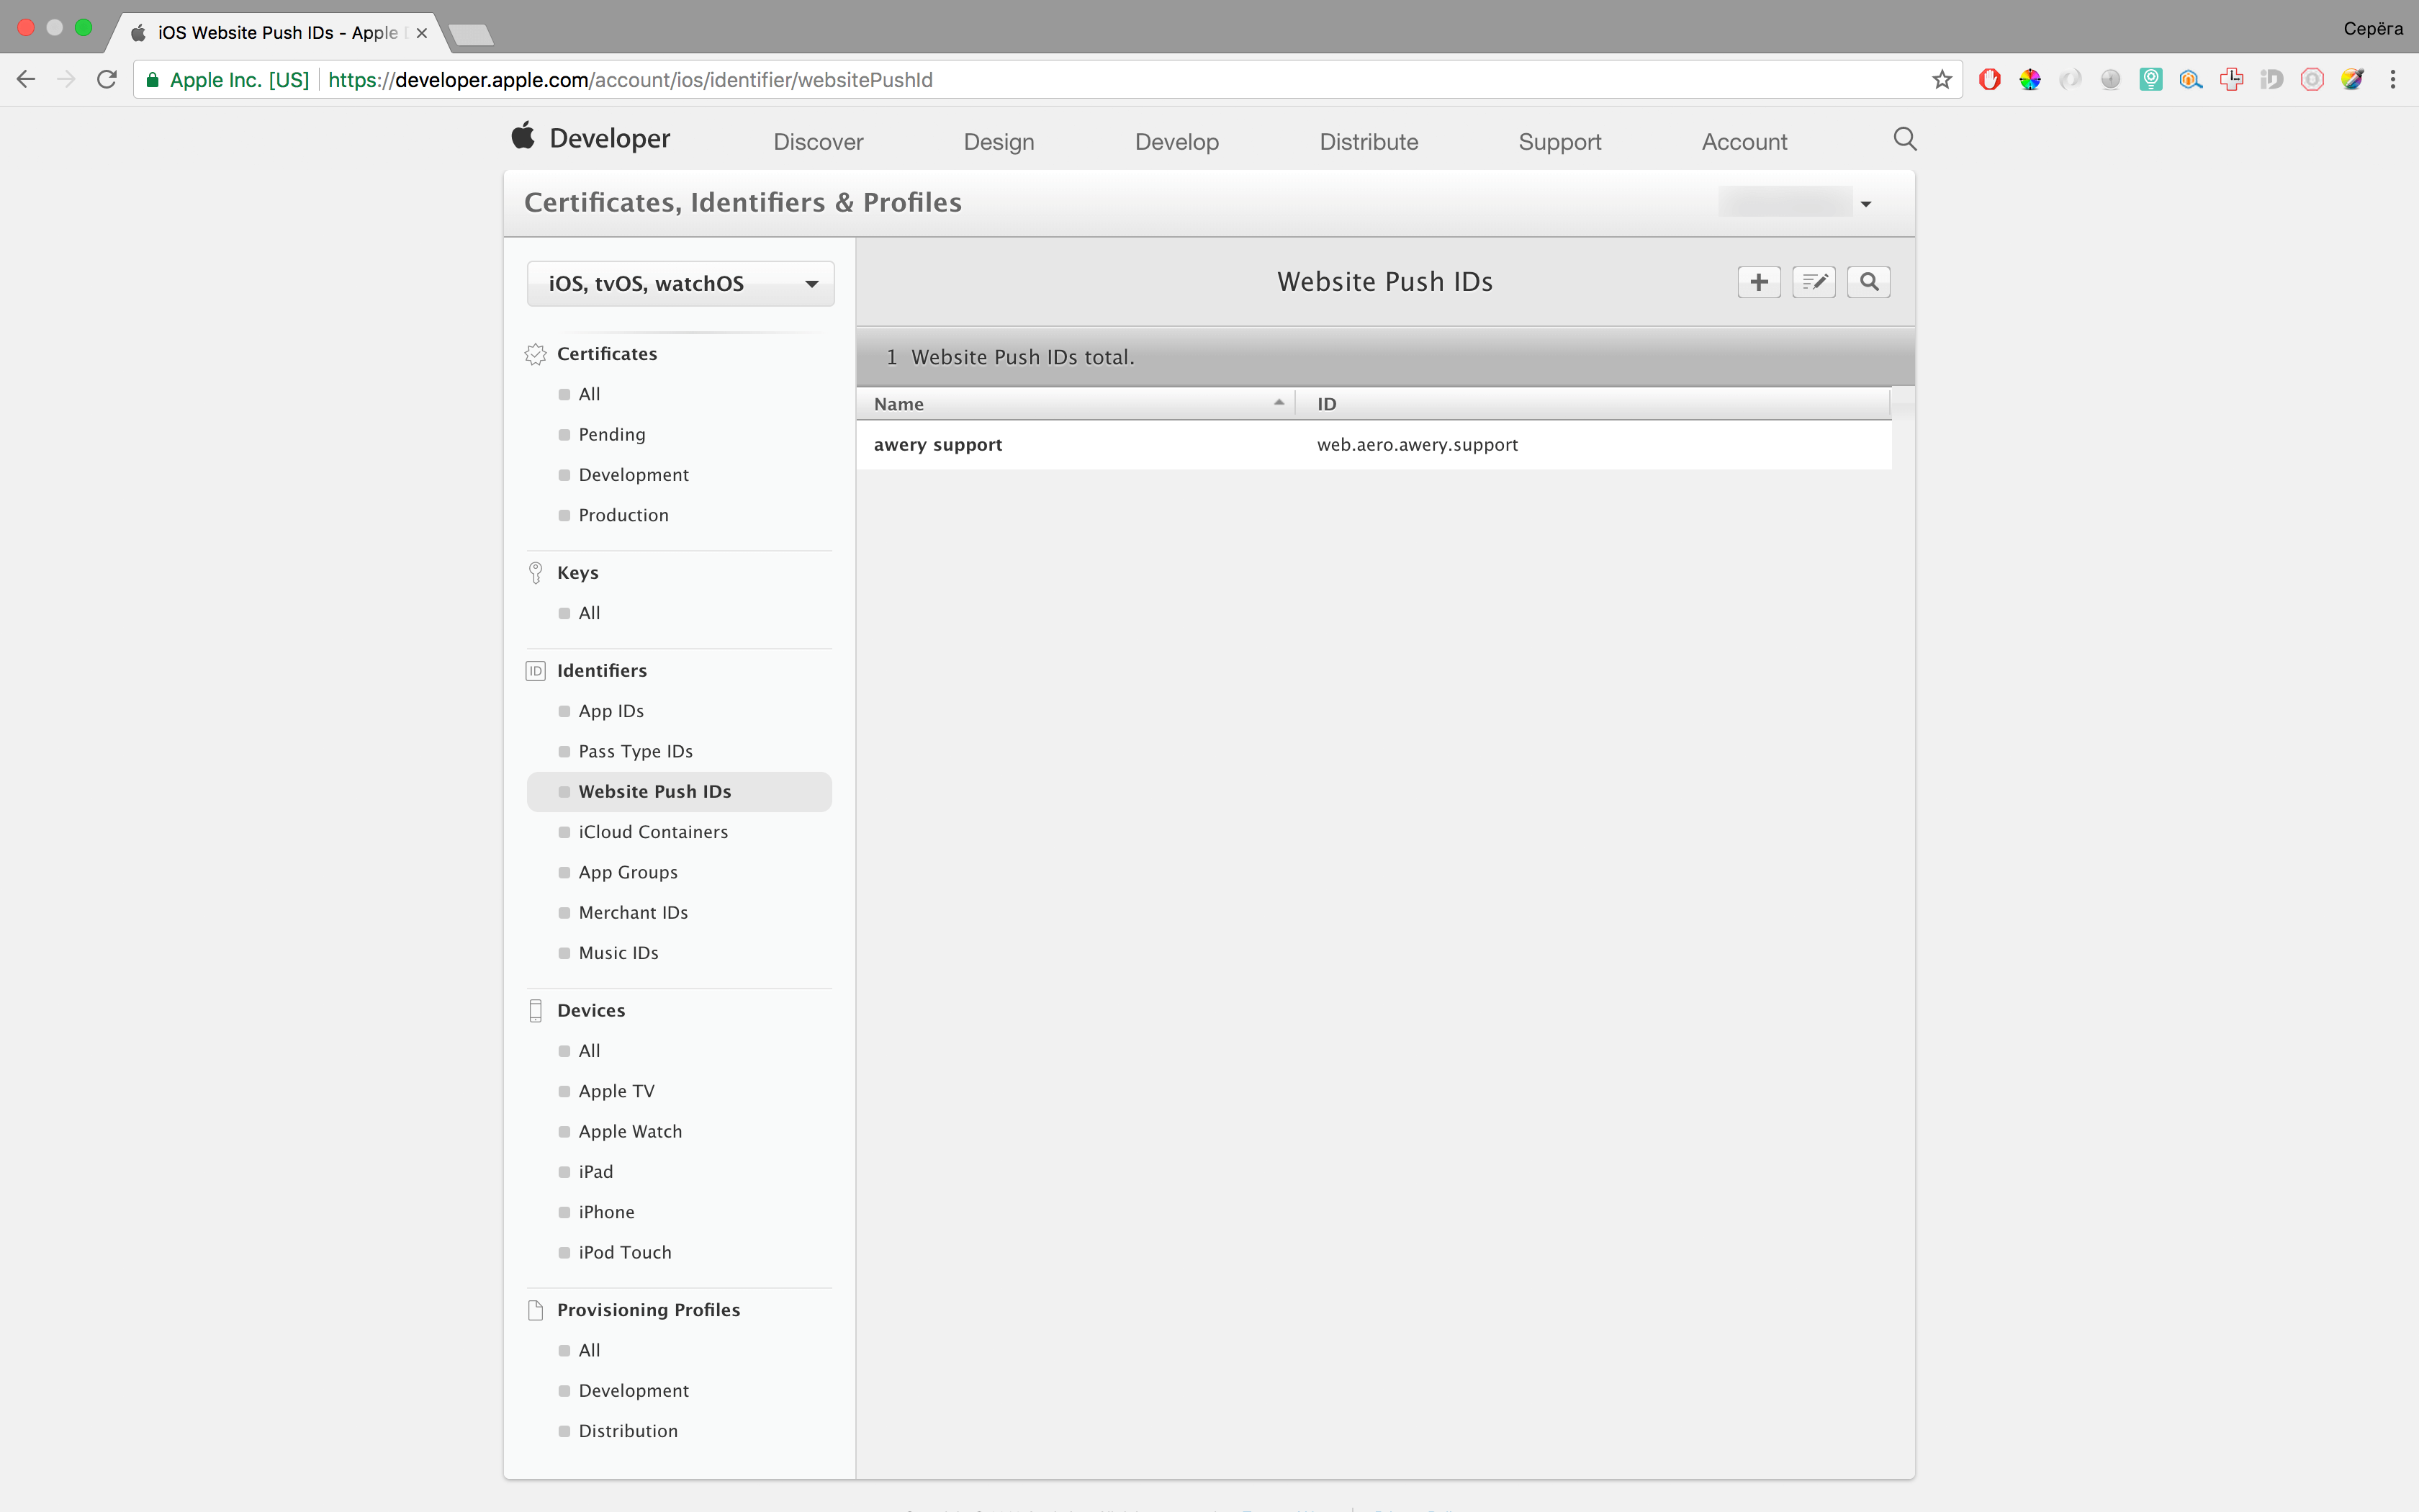Select Development provisioning profiles
Screen dimensions: 2419x1512
(634, 1391)
